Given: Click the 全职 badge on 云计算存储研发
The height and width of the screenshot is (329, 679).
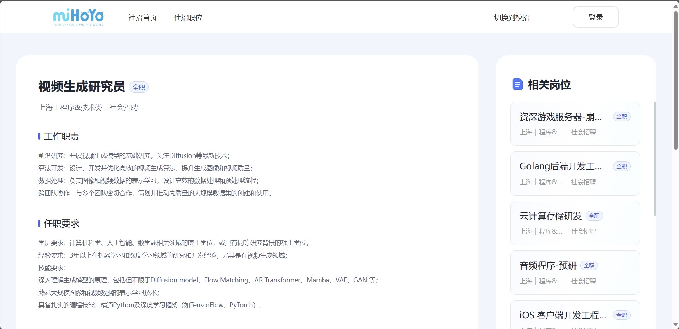Looking at the screenshot, I should [x=594, y=216].
